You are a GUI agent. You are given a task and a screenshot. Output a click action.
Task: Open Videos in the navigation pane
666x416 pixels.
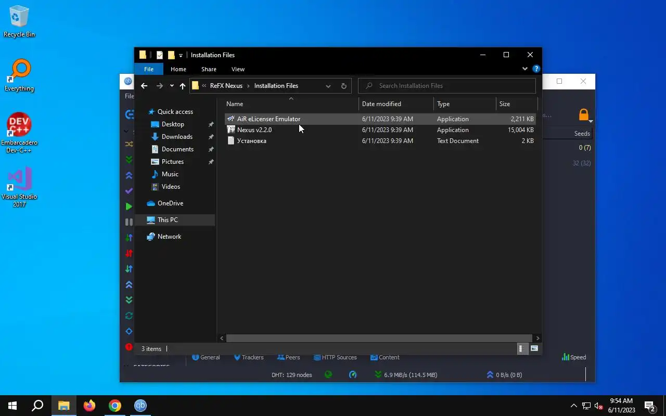coord(171,187)
